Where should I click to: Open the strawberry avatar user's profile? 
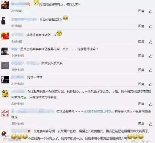pyautogui.click(x=5, y=36)
